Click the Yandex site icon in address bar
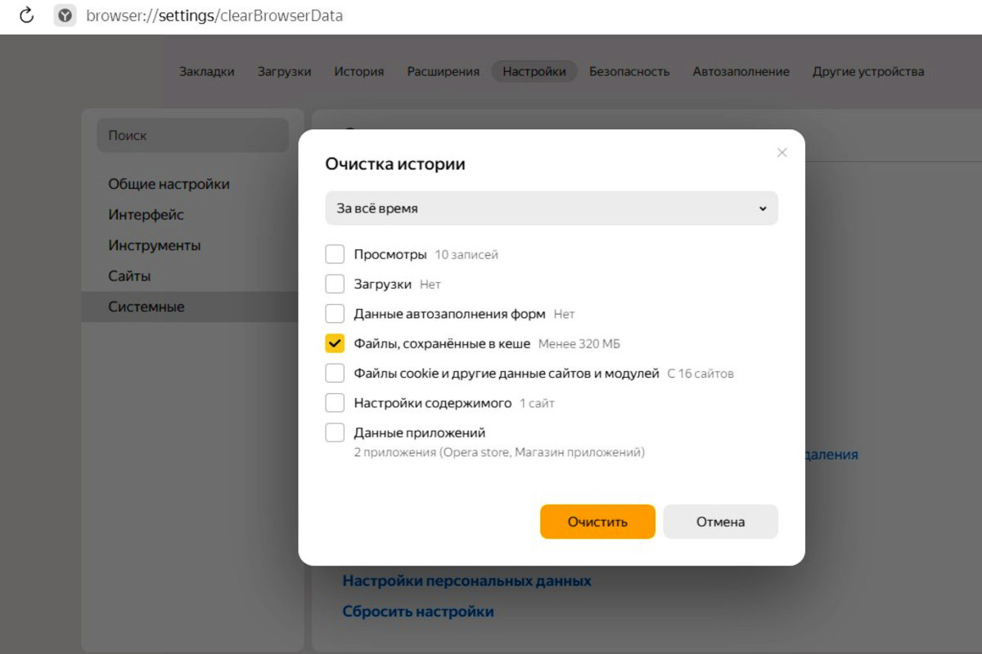This screenshot has width=982, height=654. pos(65,16)
